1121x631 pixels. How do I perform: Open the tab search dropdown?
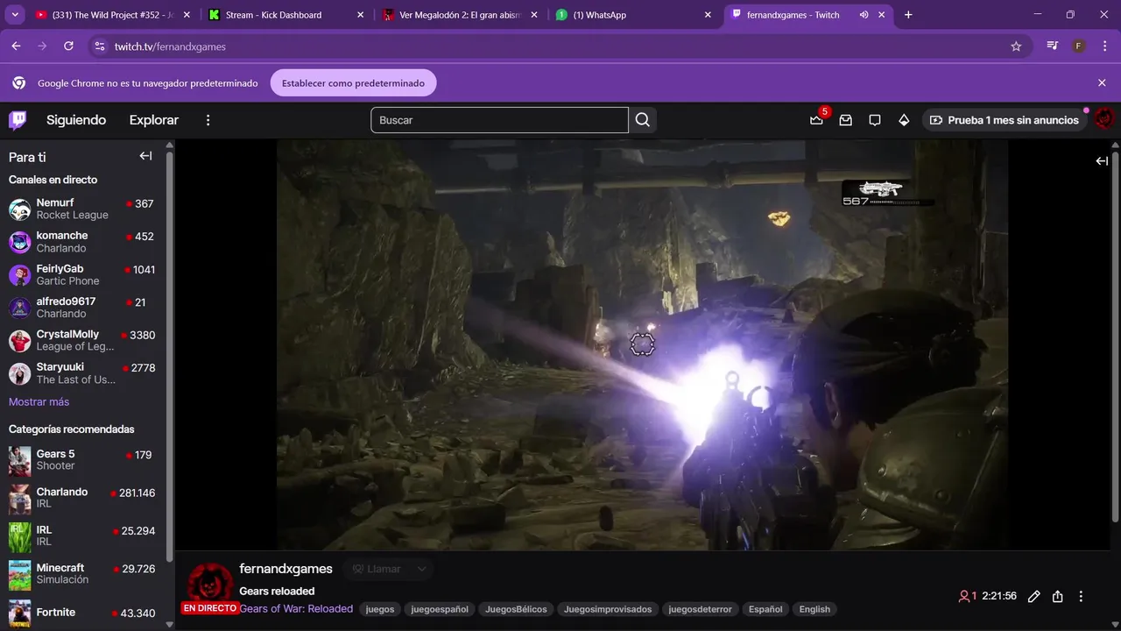click(x=15, y=15)
